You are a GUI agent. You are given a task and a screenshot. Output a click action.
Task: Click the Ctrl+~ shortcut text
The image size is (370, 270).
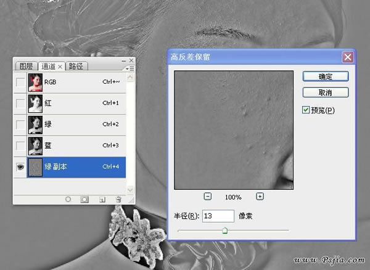coord(111,82)
